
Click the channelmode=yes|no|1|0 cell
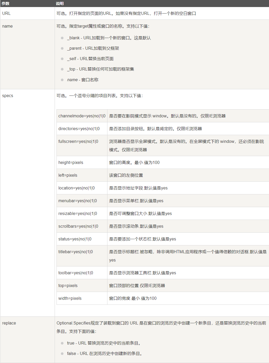(x=82, y=116)
